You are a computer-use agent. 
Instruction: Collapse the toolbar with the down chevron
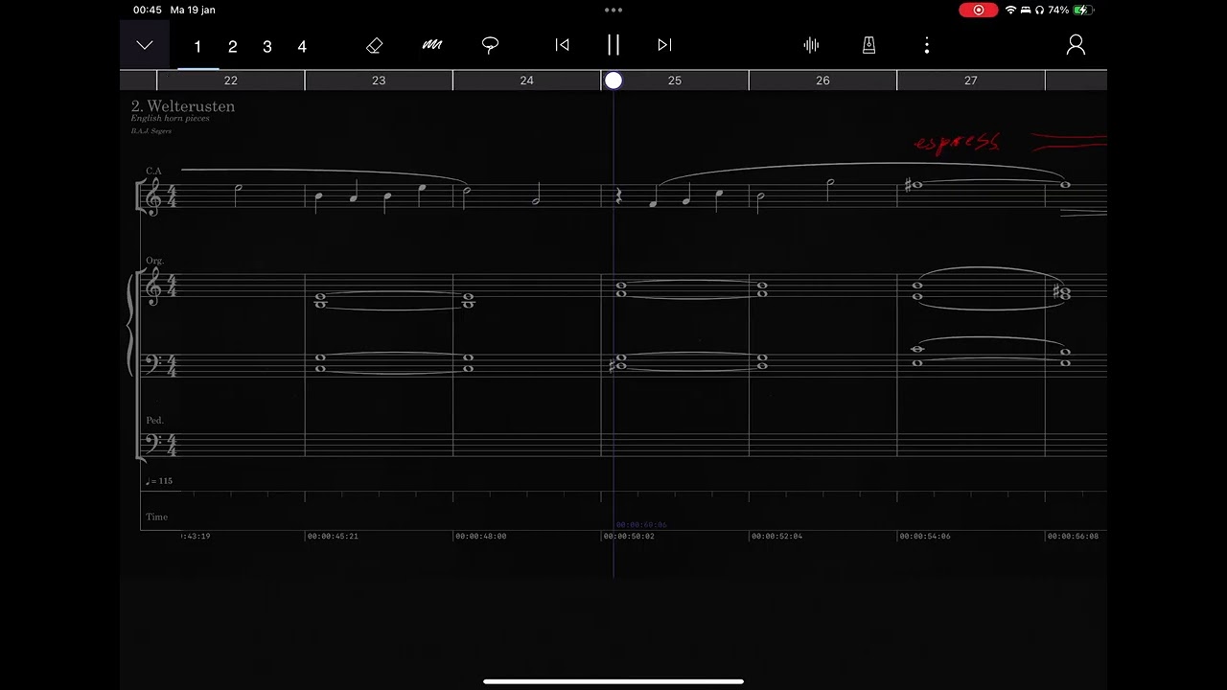[145, 45]
